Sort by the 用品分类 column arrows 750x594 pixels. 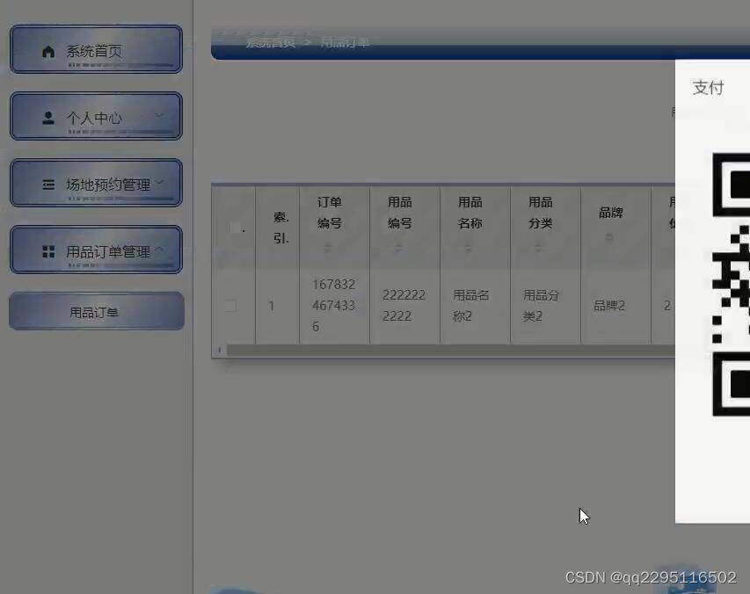click(x=538, y=248)
